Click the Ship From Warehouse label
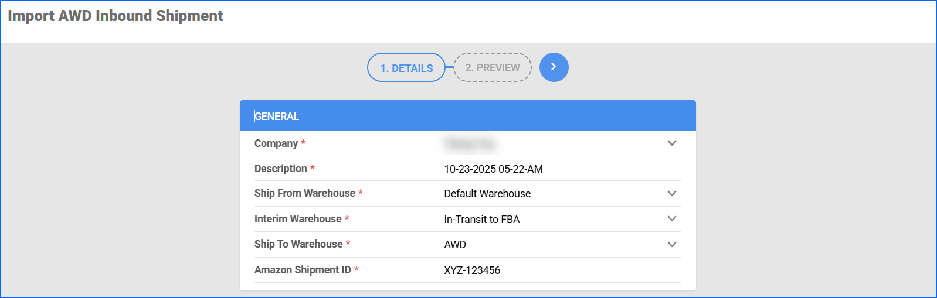The height and width of the screenshot is (298, 937). 305,193
